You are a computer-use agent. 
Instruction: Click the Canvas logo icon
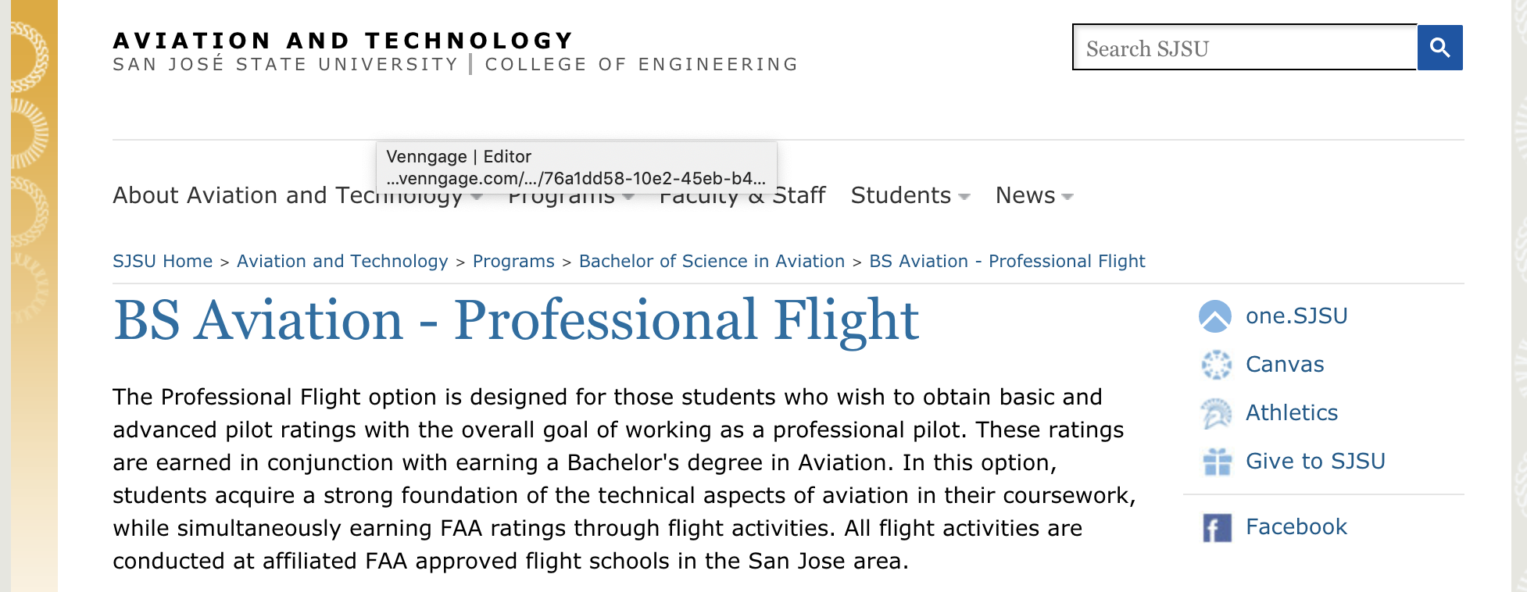(x=1216, y=365)
